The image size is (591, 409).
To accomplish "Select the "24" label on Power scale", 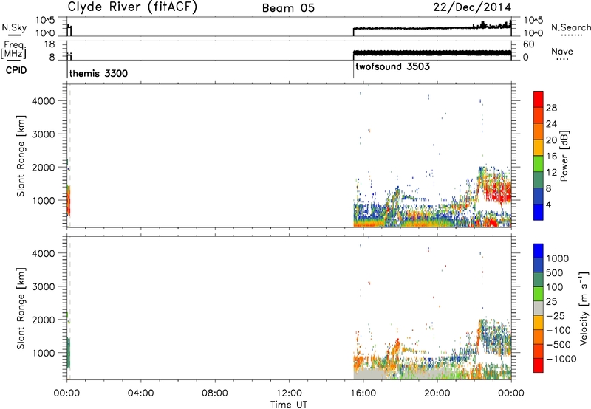I will (x=551, y=124).
